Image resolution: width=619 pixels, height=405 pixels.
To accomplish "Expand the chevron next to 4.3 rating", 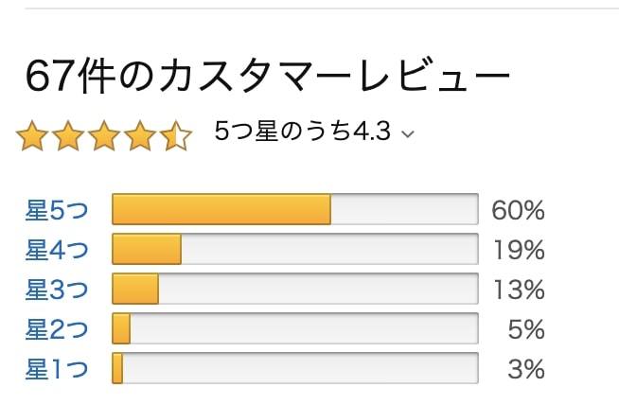I will click(408, 134).
